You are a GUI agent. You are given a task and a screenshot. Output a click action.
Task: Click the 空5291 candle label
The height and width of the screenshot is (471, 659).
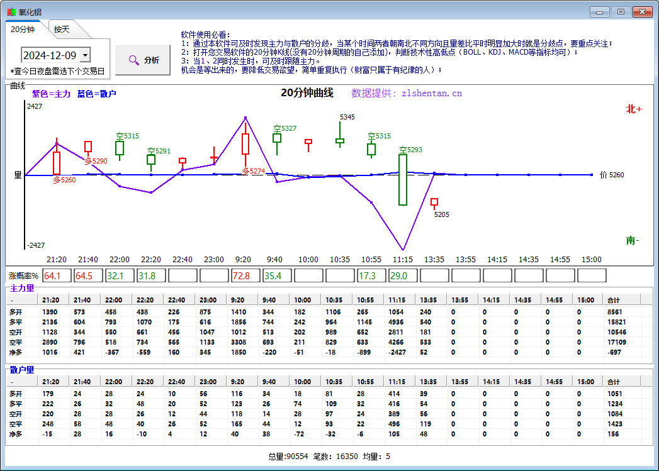[x=159, y=151]
